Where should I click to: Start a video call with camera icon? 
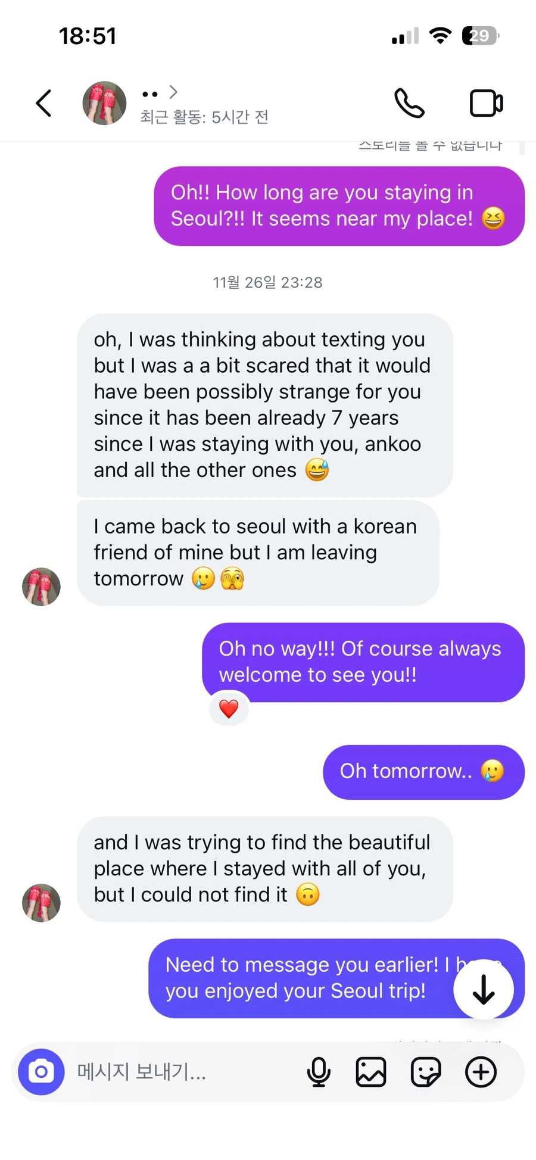tap(486, 103)
